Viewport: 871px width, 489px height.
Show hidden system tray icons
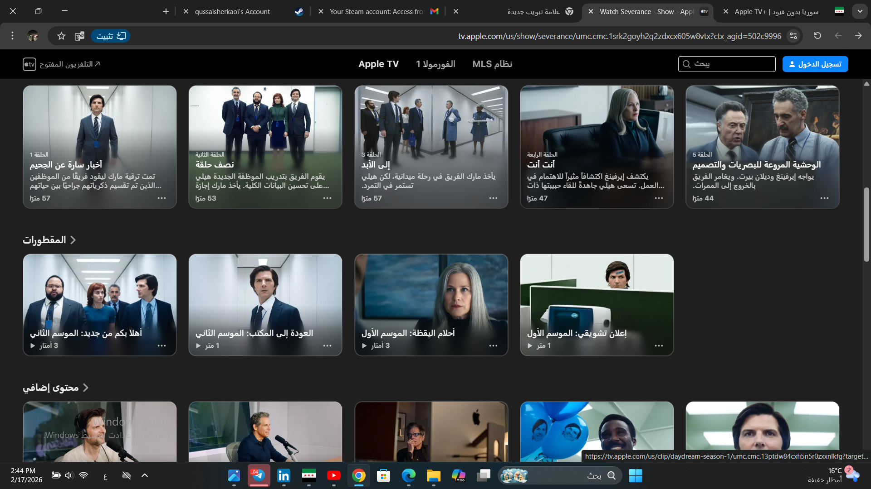[145, 475]
